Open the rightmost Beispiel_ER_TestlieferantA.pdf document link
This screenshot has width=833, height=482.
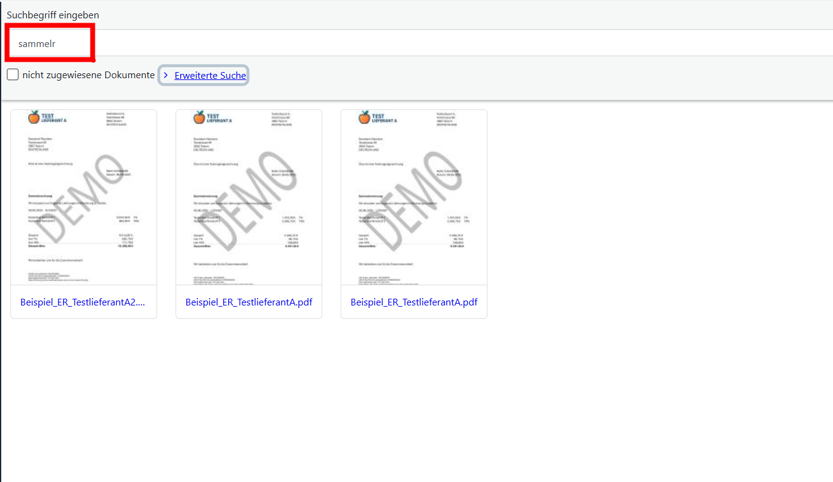413,302
